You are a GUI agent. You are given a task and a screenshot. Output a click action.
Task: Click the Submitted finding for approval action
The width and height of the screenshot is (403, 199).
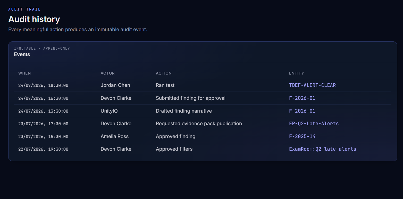coord(191,98)
